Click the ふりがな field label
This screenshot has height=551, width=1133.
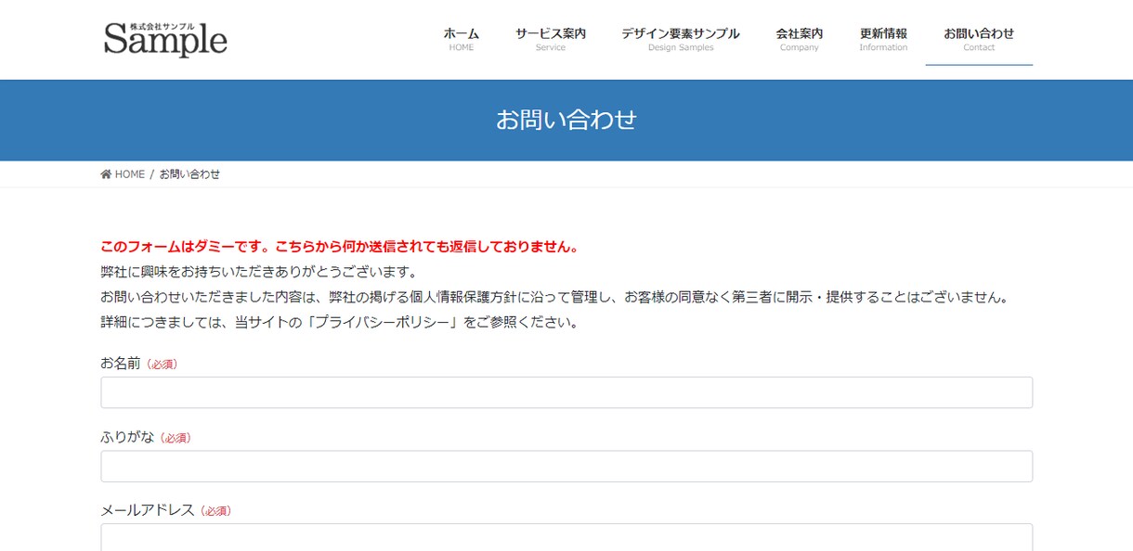point(127,437)
